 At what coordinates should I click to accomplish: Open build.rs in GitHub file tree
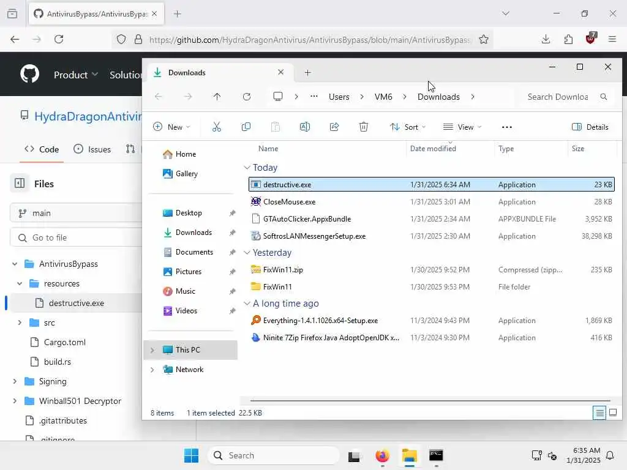point(58,362)
